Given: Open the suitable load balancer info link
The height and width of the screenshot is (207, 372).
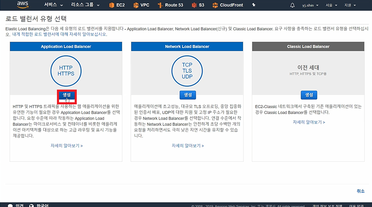Looking at the screenshot, I should [x=59, y=34].
